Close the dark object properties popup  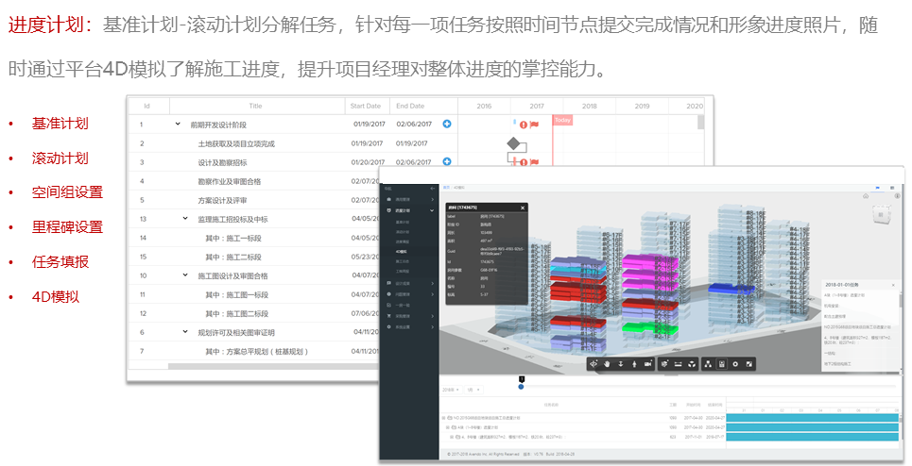pos(523,208)
